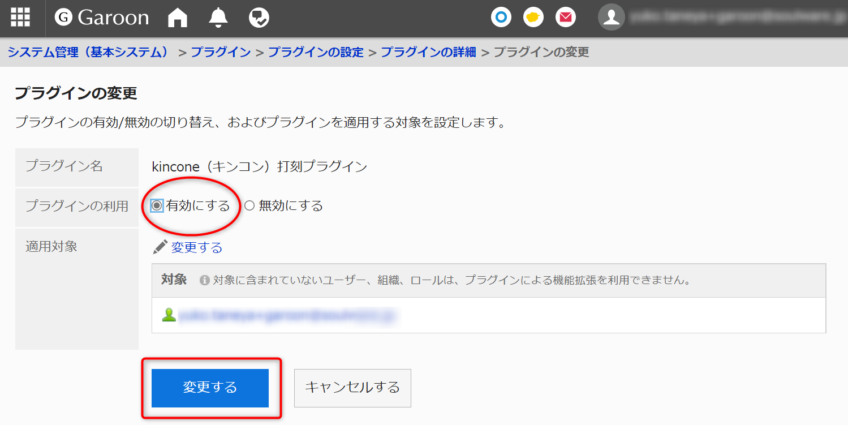Select the 有効にする radio button

[x=157, y=205]
